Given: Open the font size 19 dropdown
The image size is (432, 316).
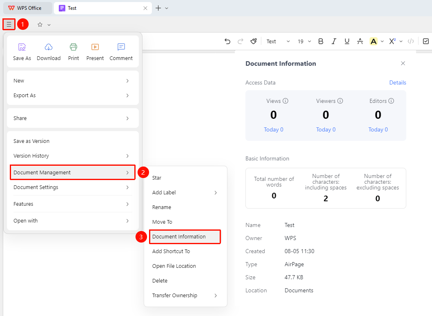Looking at the screenshot, I should [x=304, y=41].
